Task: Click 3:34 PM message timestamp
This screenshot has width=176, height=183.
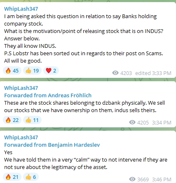Action: coord(162,122)
